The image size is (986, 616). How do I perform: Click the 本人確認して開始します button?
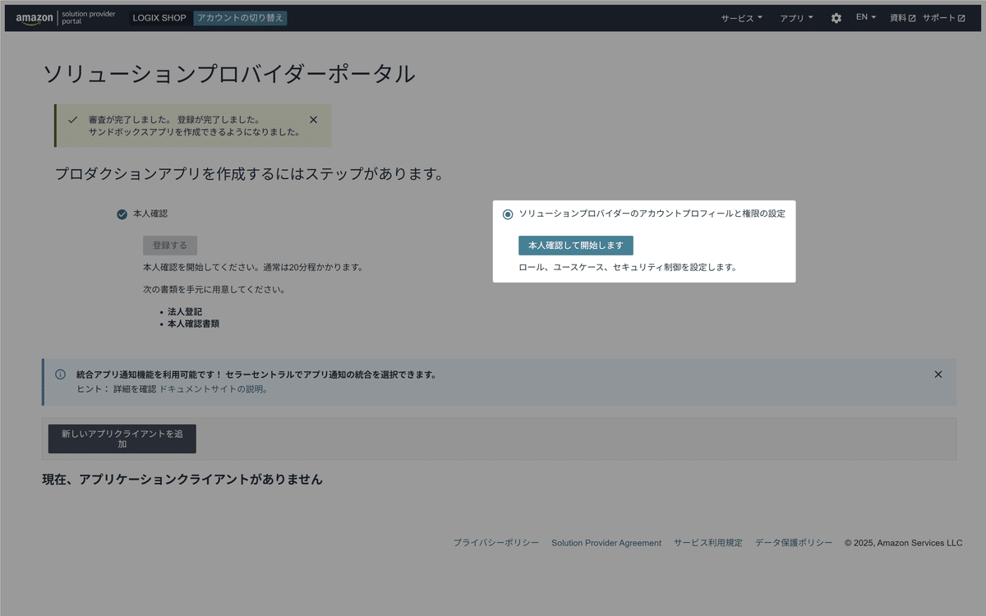click(x=575, y=245)
